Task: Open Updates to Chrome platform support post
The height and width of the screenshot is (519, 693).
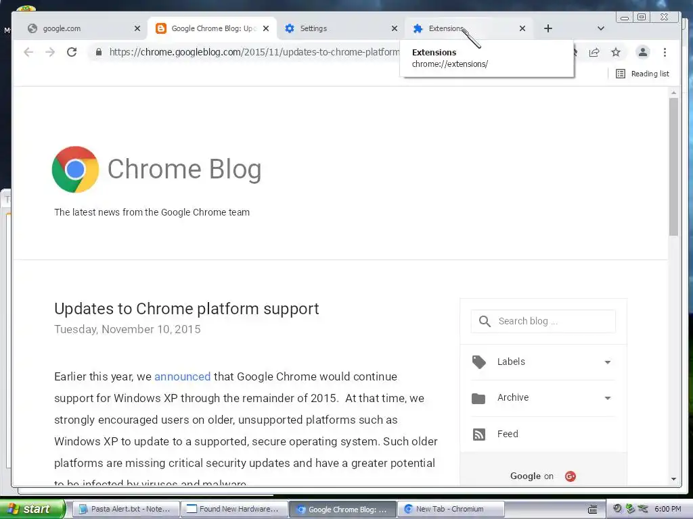Action: coord(187,308)
